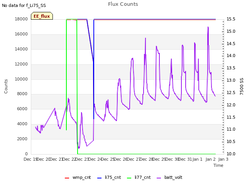This screenshot has width=247, height=185.
Task: Click the Counts y-axis label
Action: tap(6, 86)
